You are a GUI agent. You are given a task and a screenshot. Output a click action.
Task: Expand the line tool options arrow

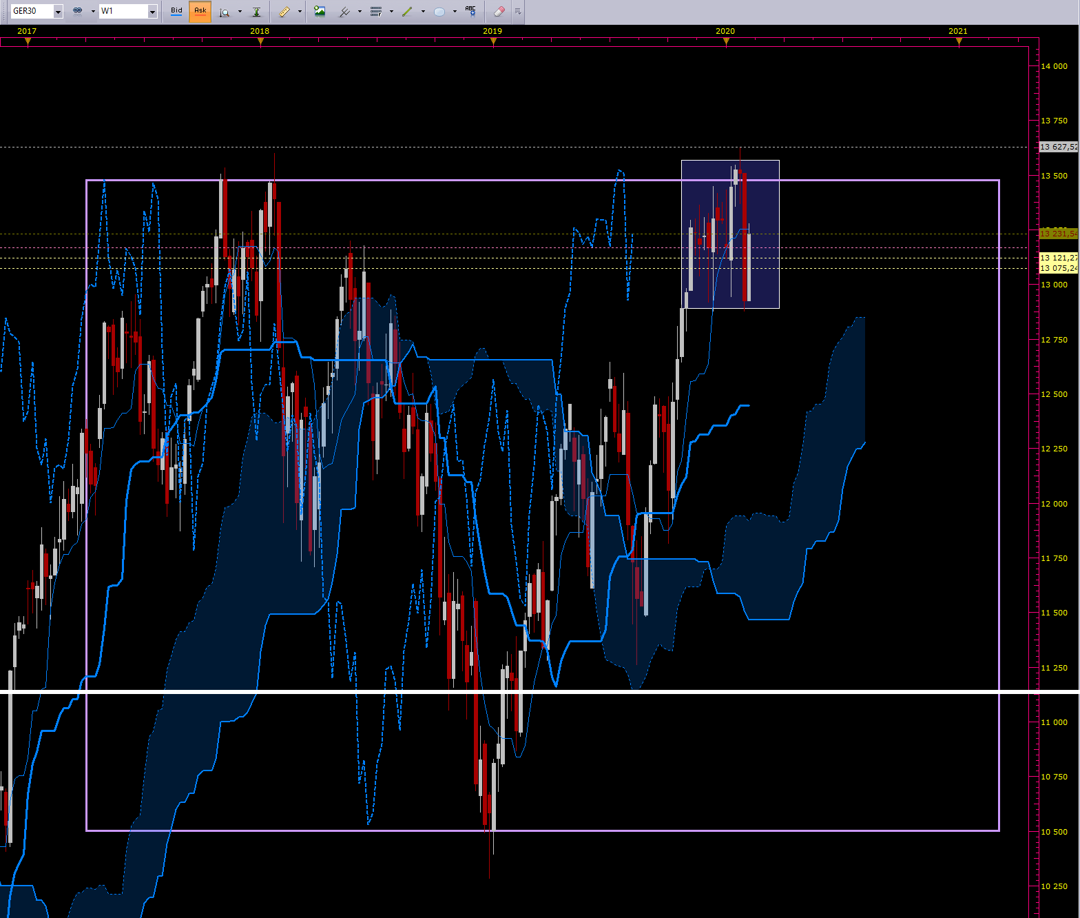click(x=423, y=11)
